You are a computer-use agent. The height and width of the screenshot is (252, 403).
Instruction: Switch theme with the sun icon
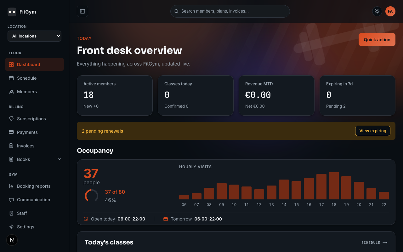pyautogui.click(x=377, y=11)
